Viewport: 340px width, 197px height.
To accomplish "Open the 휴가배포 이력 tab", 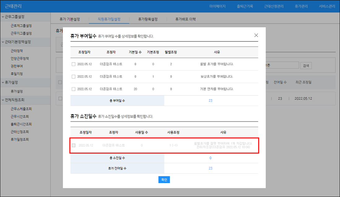I will (185, 19).
